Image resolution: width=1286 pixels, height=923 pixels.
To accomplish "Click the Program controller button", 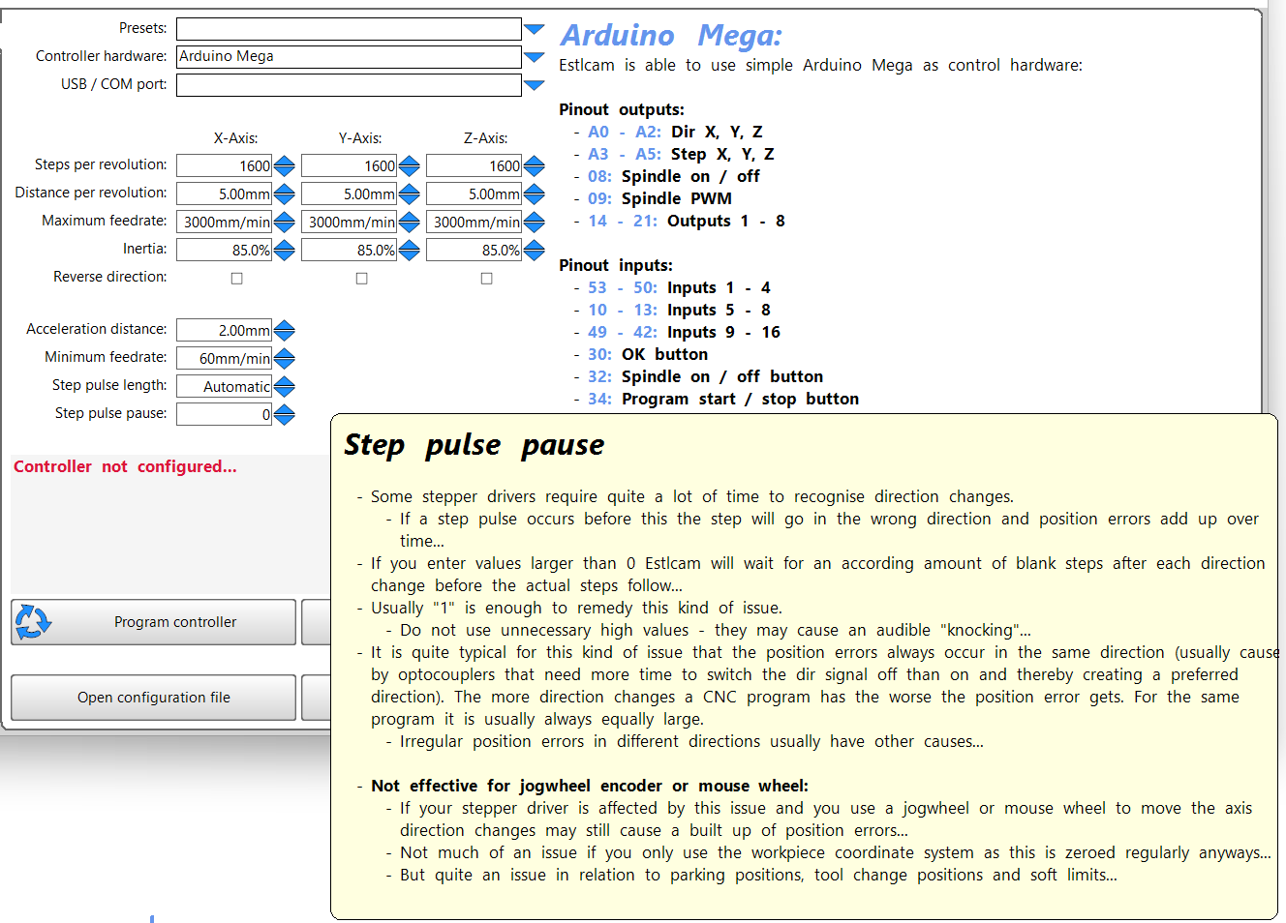I will pos(153,622).
